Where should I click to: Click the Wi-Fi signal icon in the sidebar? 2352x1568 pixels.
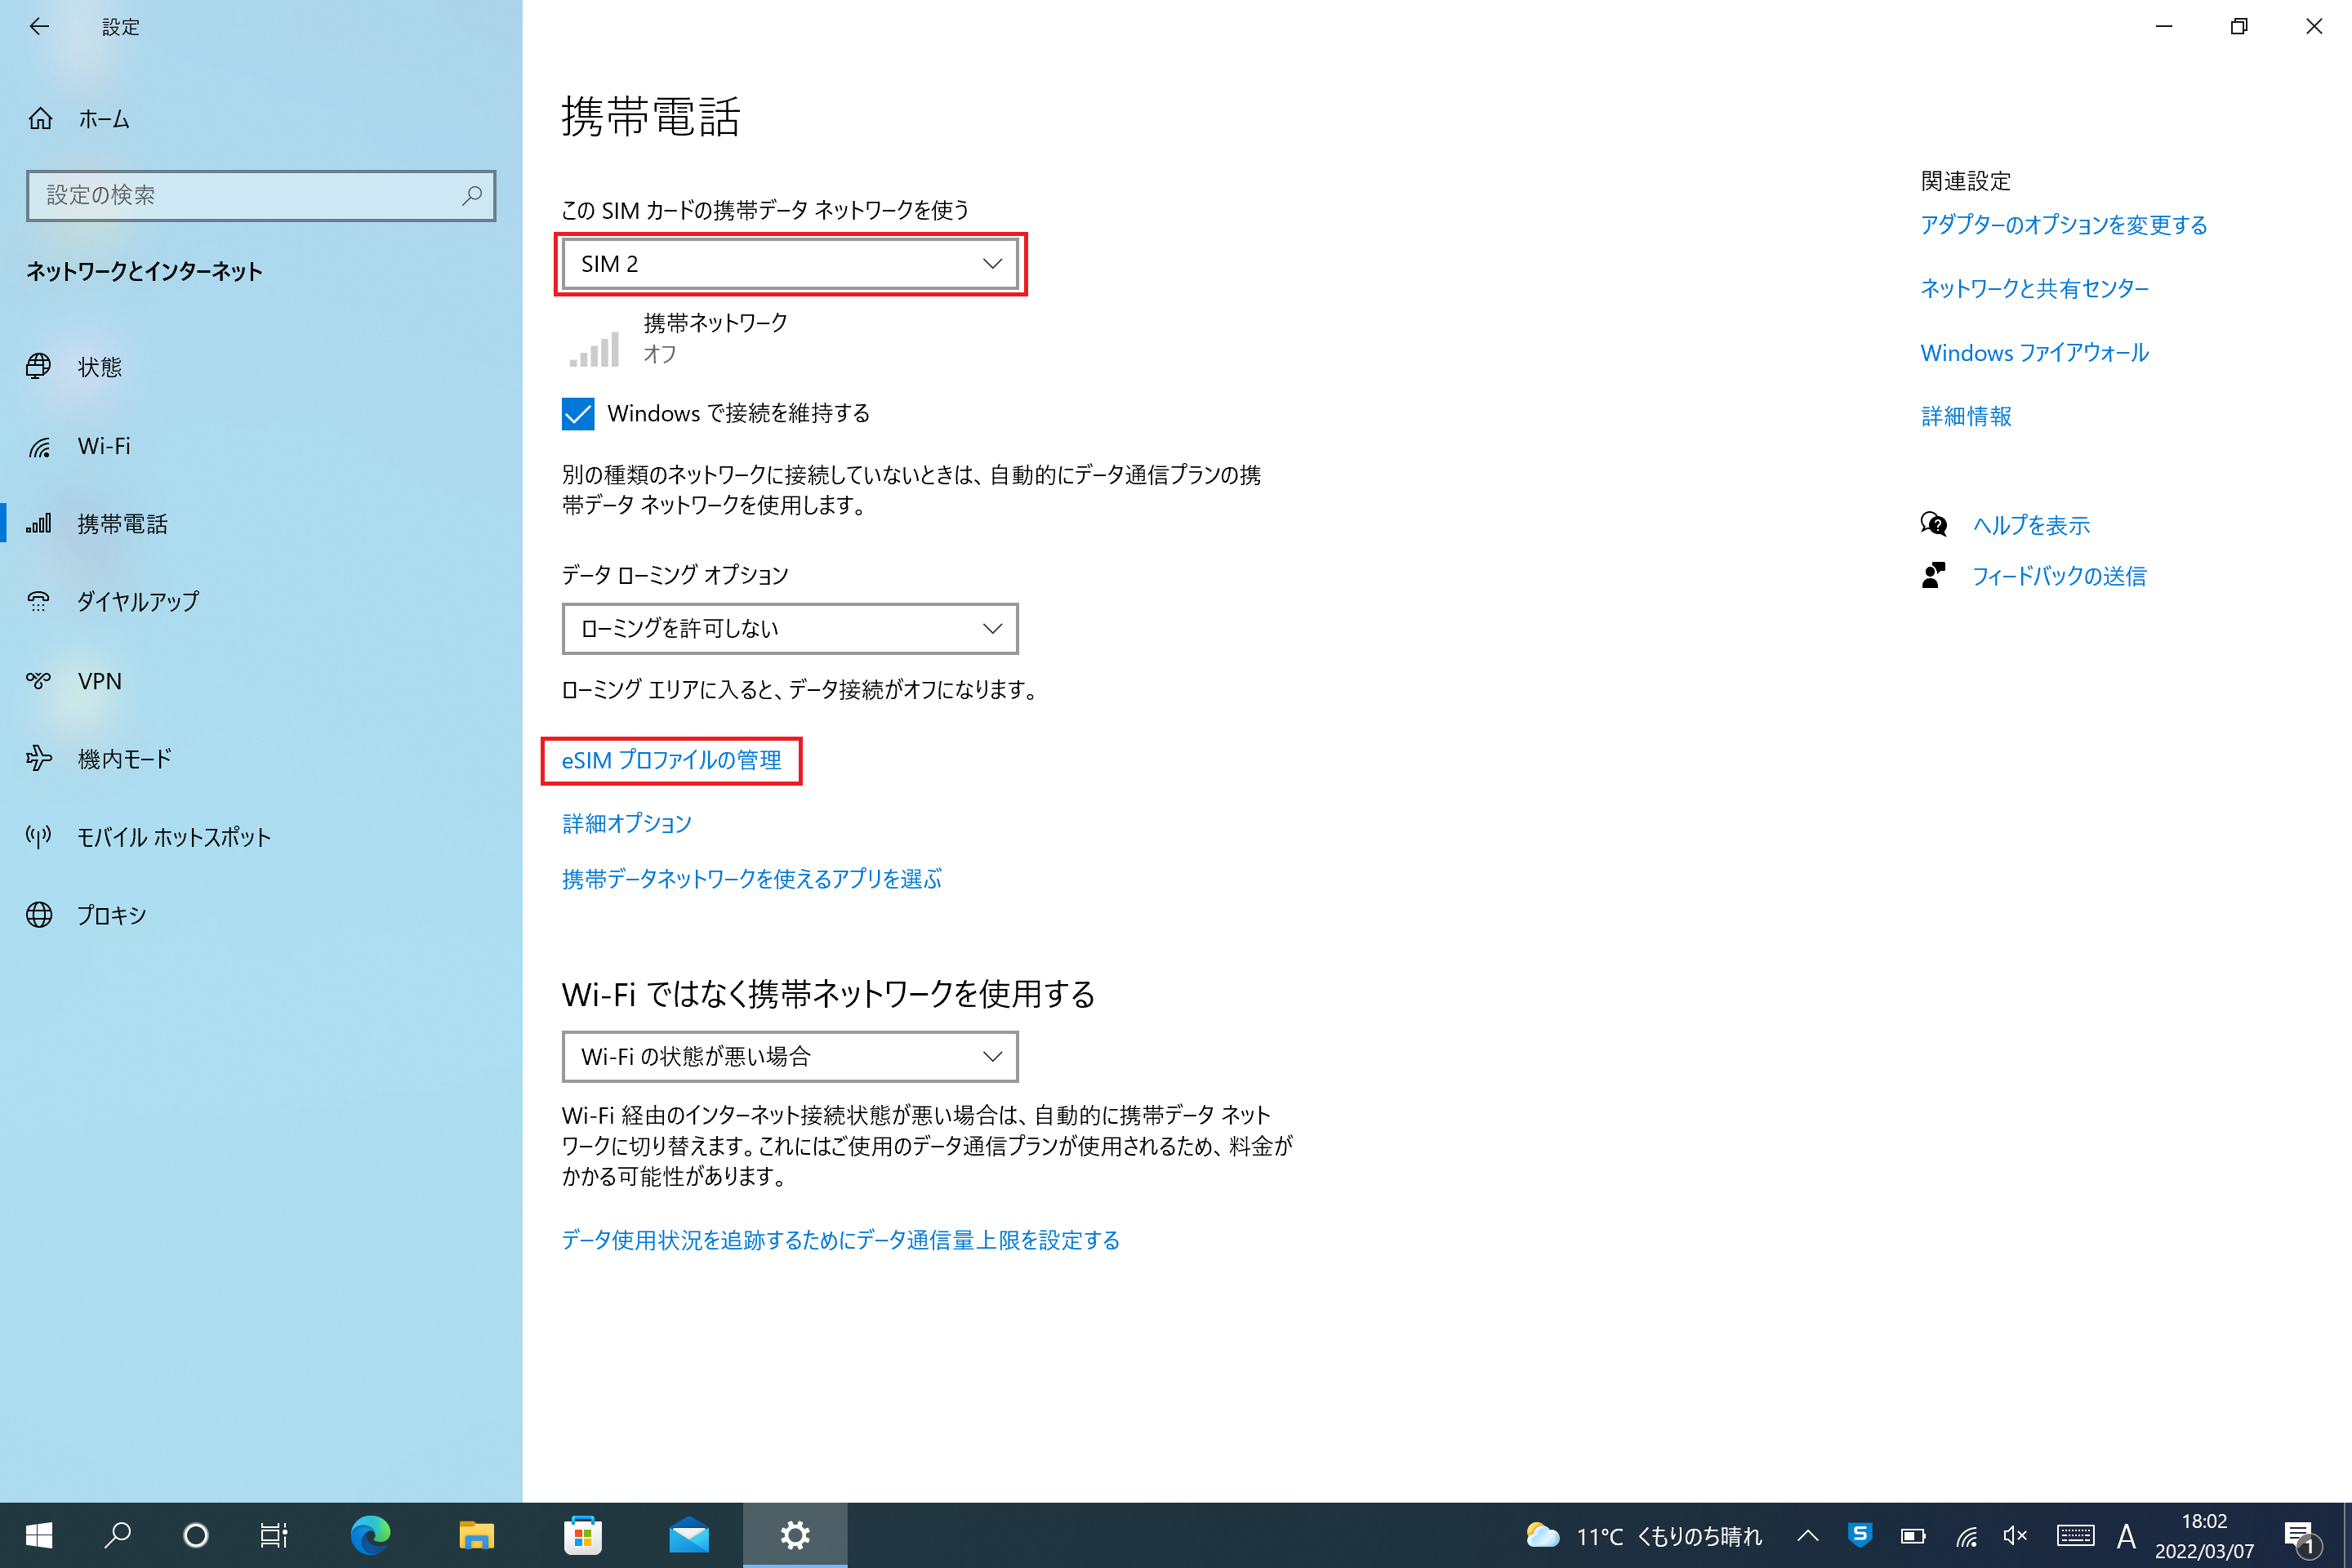pos(39,447)
